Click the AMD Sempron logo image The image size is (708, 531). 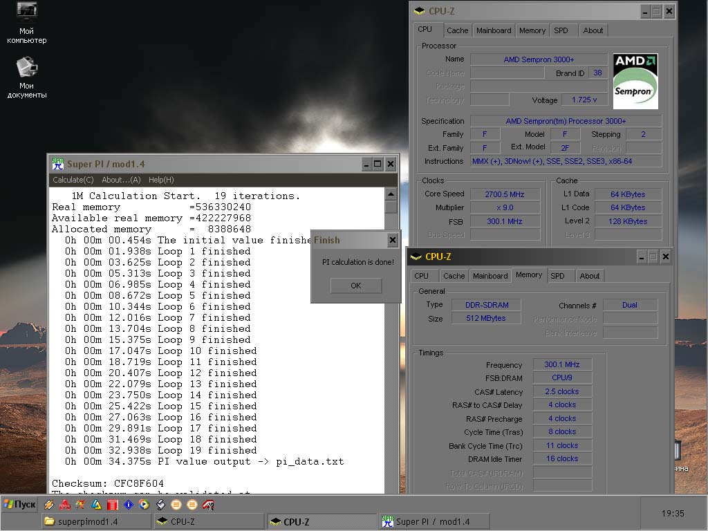(635, 82)
